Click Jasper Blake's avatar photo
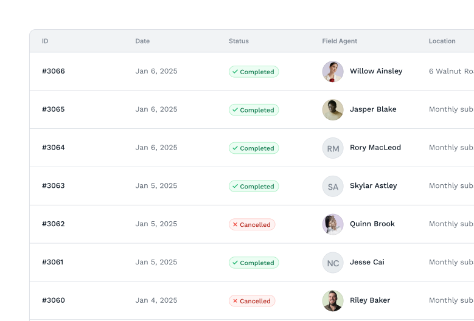This screenshot has height=321, width=474. (333, 110)
